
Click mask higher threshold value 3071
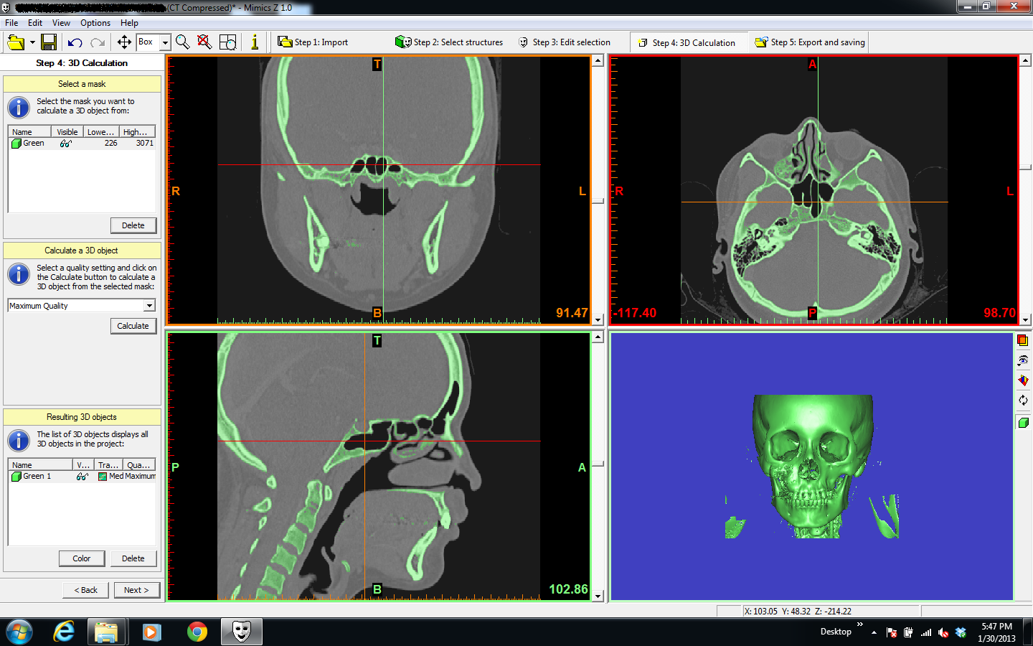click(145, 144)
